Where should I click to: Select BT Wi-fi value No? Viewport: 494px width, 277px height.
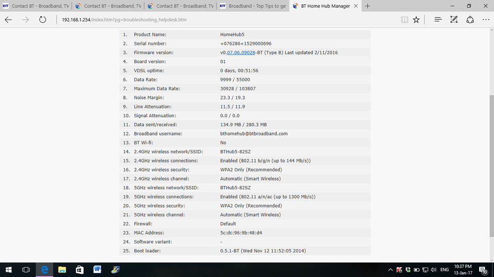click(x=223, y=143)
